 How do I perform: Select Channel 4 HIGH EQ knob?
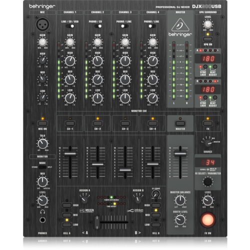pyautogui.click(x=152, y=61)
